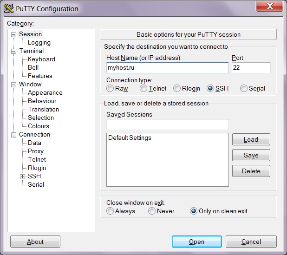Click the About button
The height and width of the screenshot is (255, 287).
[35, 242]
